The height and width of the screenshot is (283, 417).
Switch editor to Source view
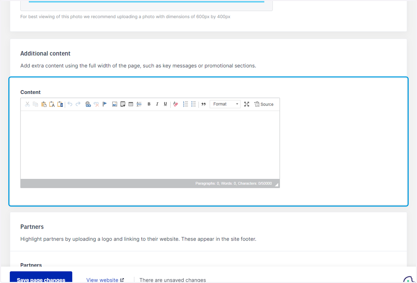[x=264, y=104]
